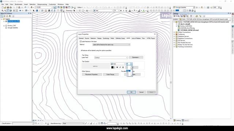This screenshot has width=234, height=131.
Task: Select KONTUR_LN_UTM.shp in Catalog tree
Action: 187,28
